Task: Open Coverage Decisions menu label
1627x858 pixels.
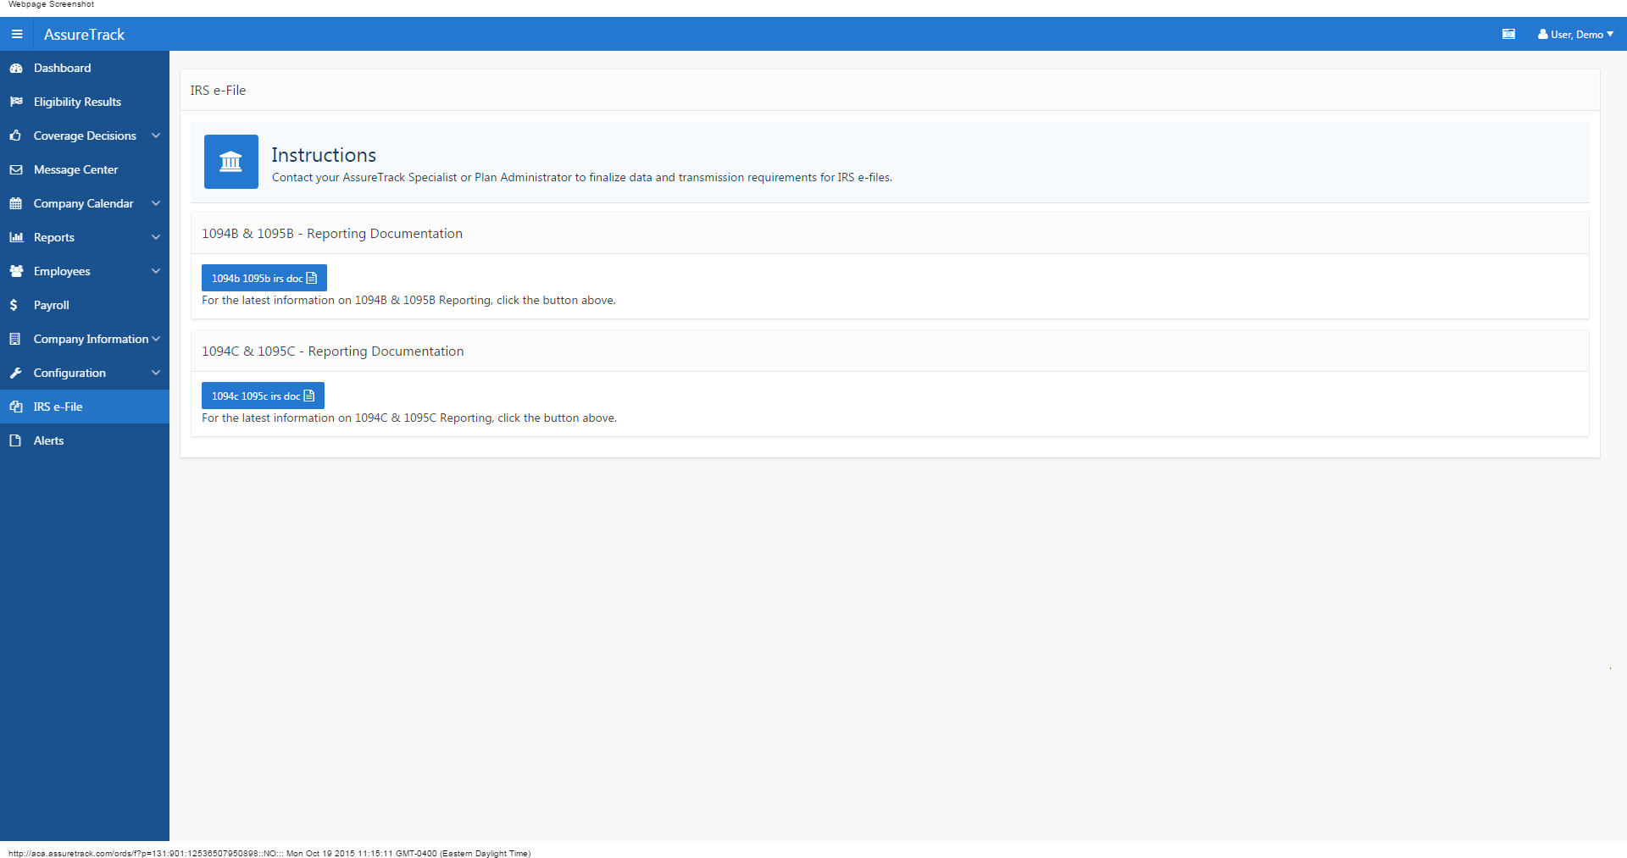Action: tap(85, 136)
